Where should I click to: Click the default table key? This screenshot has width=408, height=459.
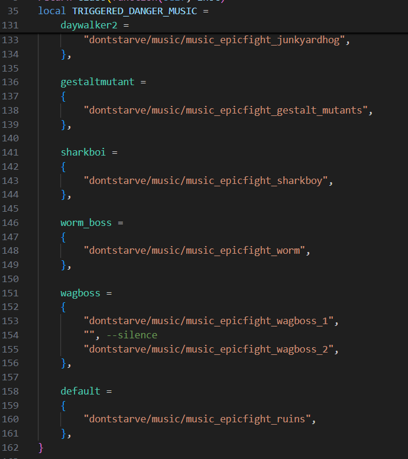pyautogui.click(x=80, y=392)
